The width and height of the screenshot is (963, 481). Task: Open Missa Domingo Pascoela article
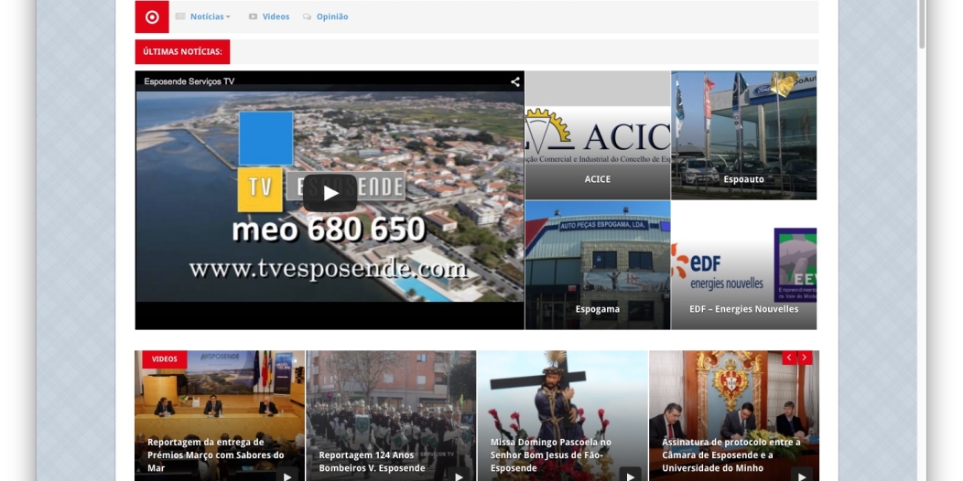click(x=551, y=454)
